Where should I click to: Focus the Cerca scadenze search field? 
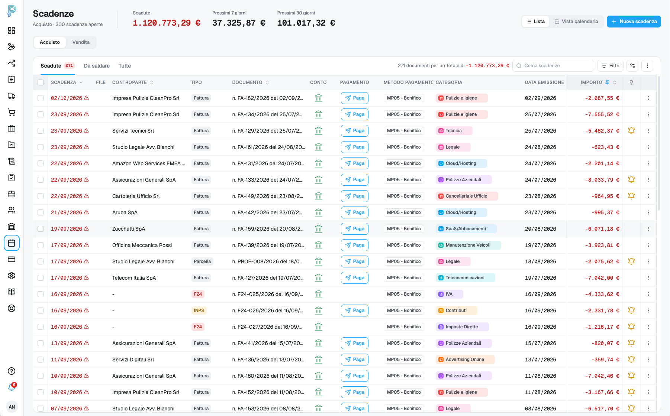pyautogui.click(x=553, y=66)
